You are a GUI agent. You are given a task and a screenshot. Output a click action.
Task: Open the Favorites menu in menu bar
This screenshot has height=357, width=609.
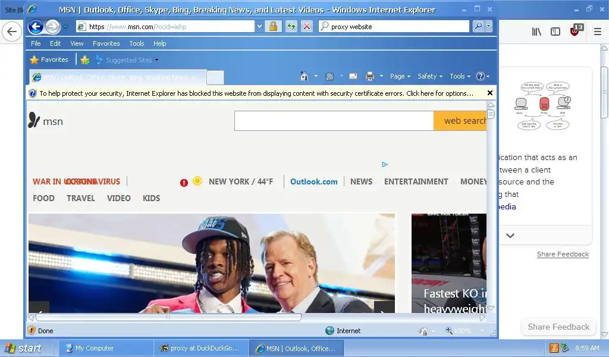[106, 43]
